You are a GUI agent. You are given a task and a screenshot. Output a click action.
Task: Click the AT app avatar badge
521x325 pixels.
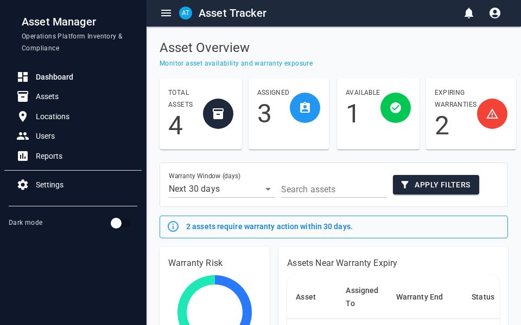click(x=186, y=13)
